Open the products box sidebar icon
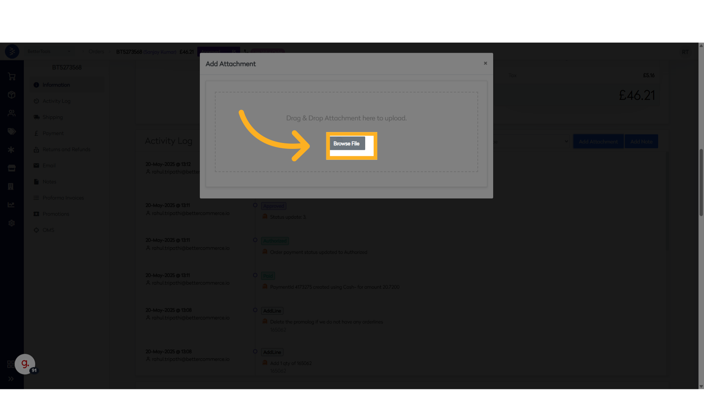The image size is (704, 396). [12, 95]
